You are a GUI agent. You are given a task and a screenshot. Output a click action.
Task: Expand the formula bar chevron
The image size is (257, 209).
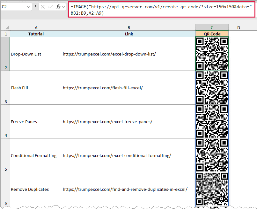pyautogui.click(x=64, y=7)
